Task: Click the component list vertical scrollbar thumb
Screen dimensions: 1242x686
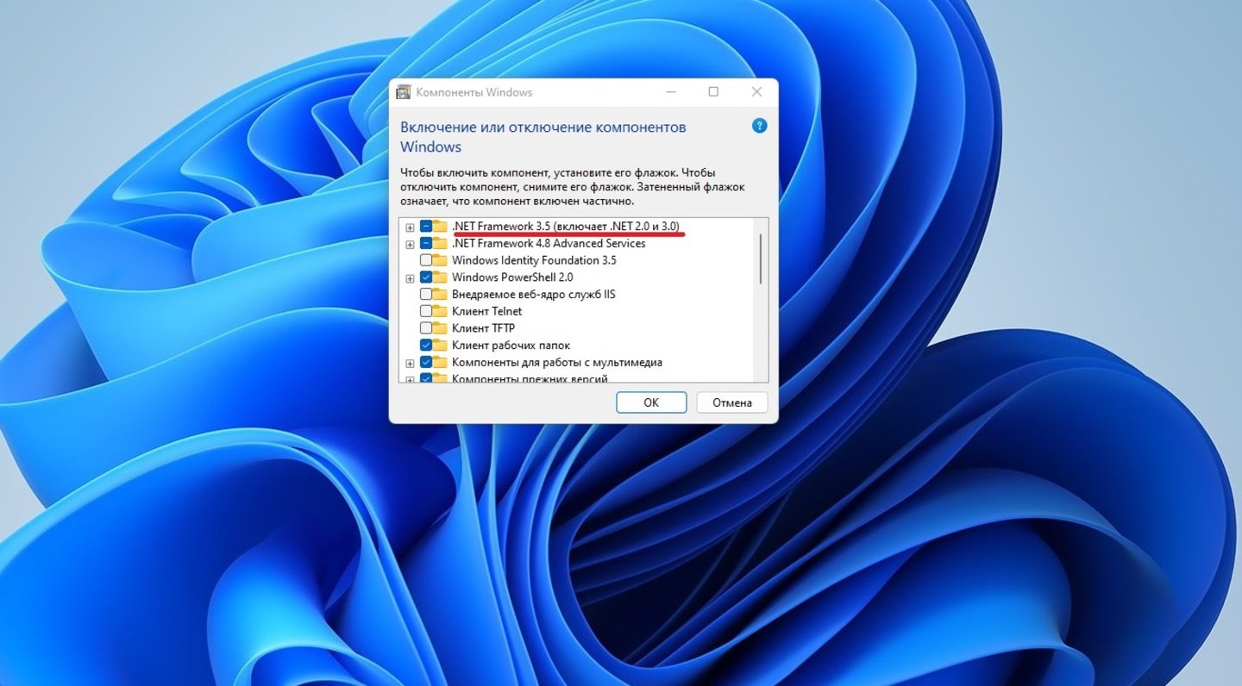Action: (x=760, y=259)
